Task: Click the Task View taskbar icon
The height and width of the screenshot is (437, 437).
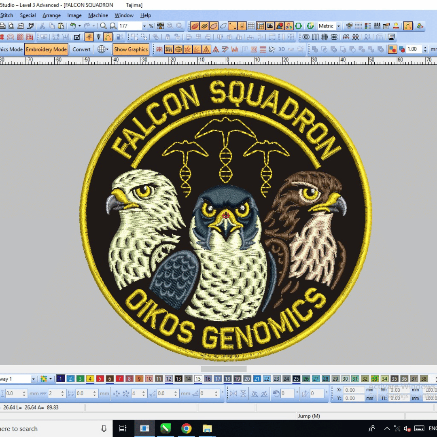Action: pos(123,429)
